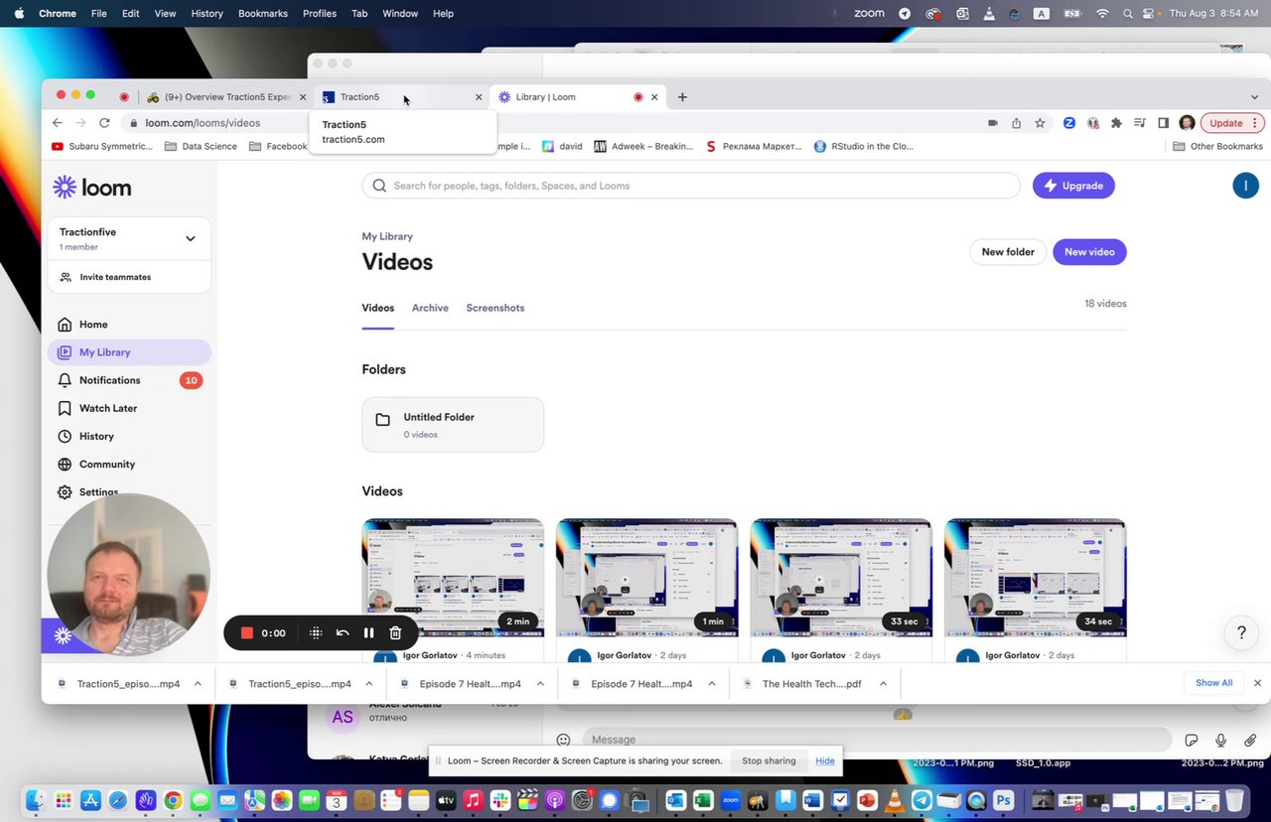
Task: Open Finder from the Dock
Action: tap(36, 800)
